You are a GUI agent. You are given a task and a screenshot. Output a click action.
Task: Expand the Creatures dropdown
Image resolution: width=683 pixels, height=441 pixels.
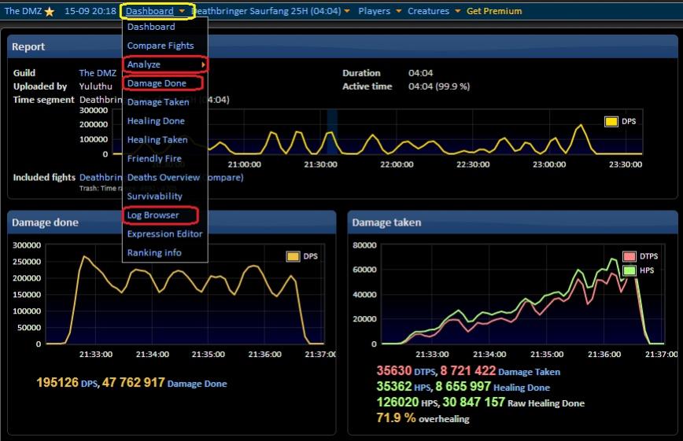pyautogui.click(x=456, y=12)
